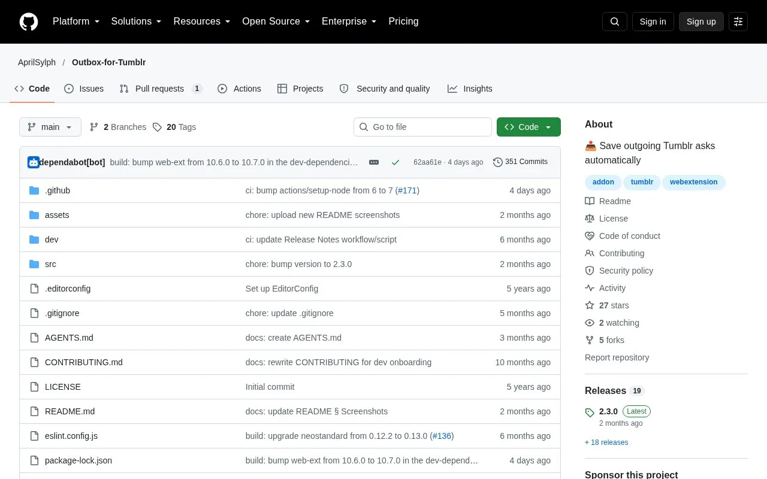This screenshot has width=767, height=479.
Task: Click the Sign up button
Action: pos(701,22)
